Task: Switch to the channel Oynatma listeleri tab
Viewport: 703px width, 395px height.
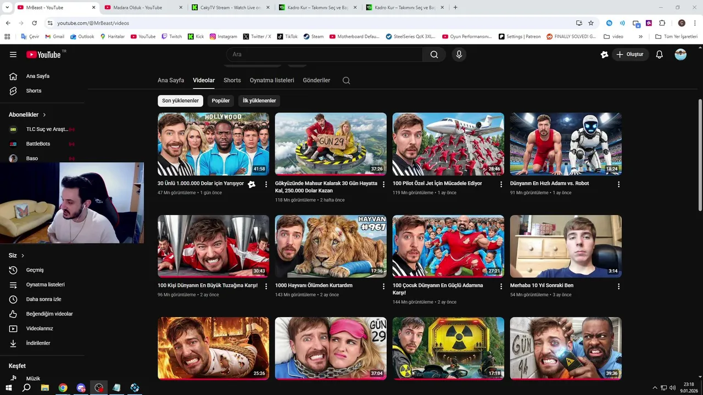Action: tap(272, 80)
